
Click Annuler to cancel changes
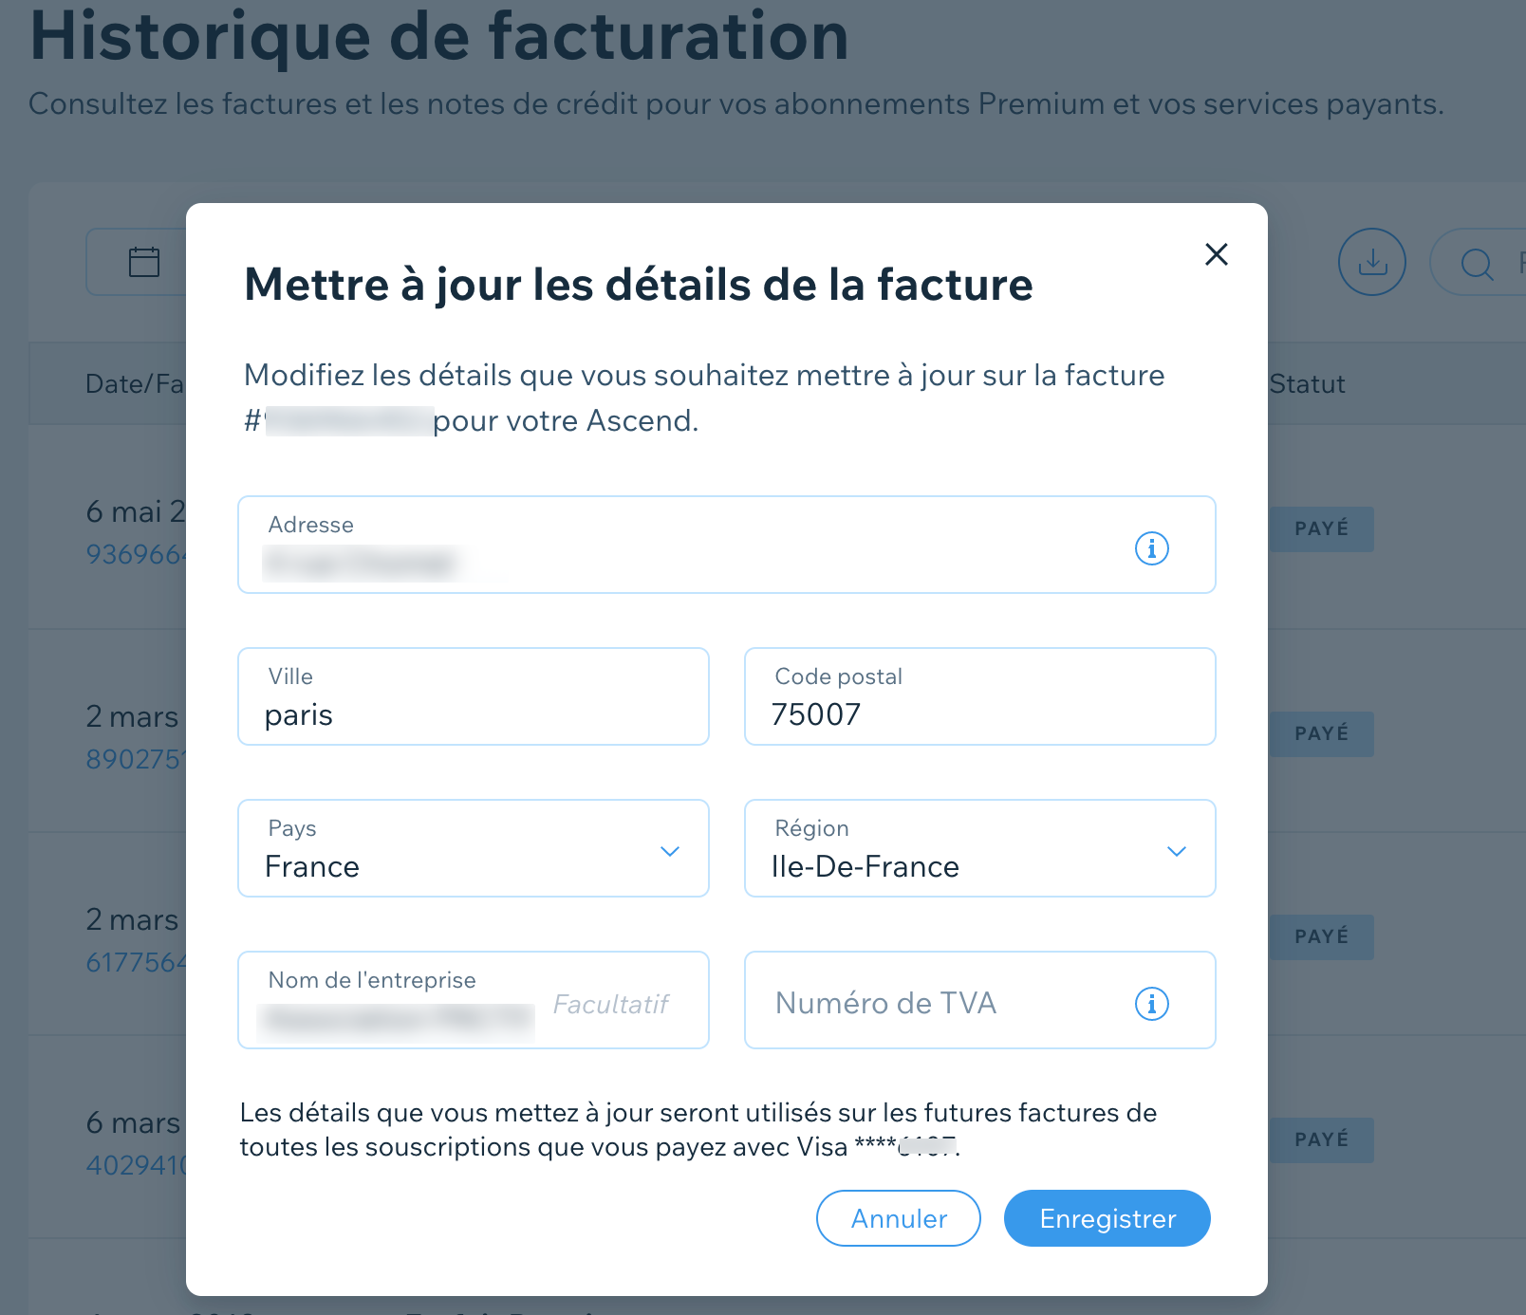click(x=898, y=1218)
